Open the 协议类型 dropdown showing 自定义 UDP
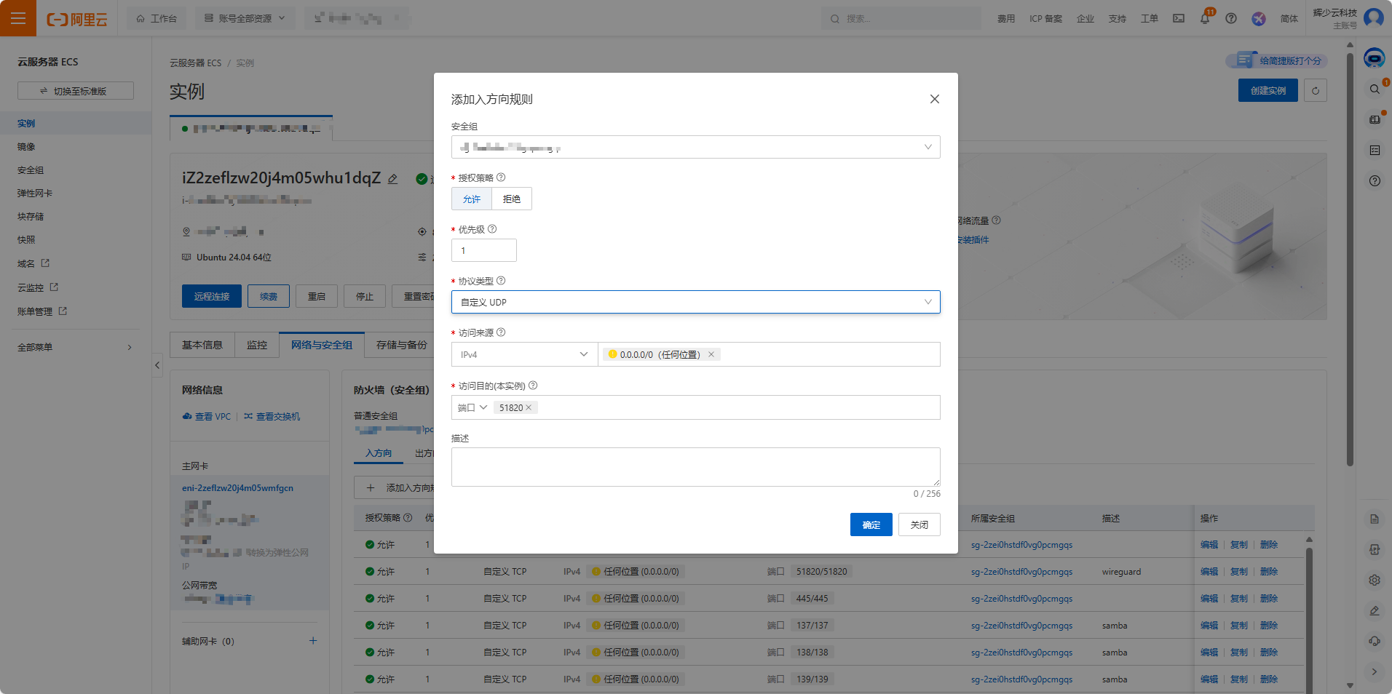 pos(695,303)
